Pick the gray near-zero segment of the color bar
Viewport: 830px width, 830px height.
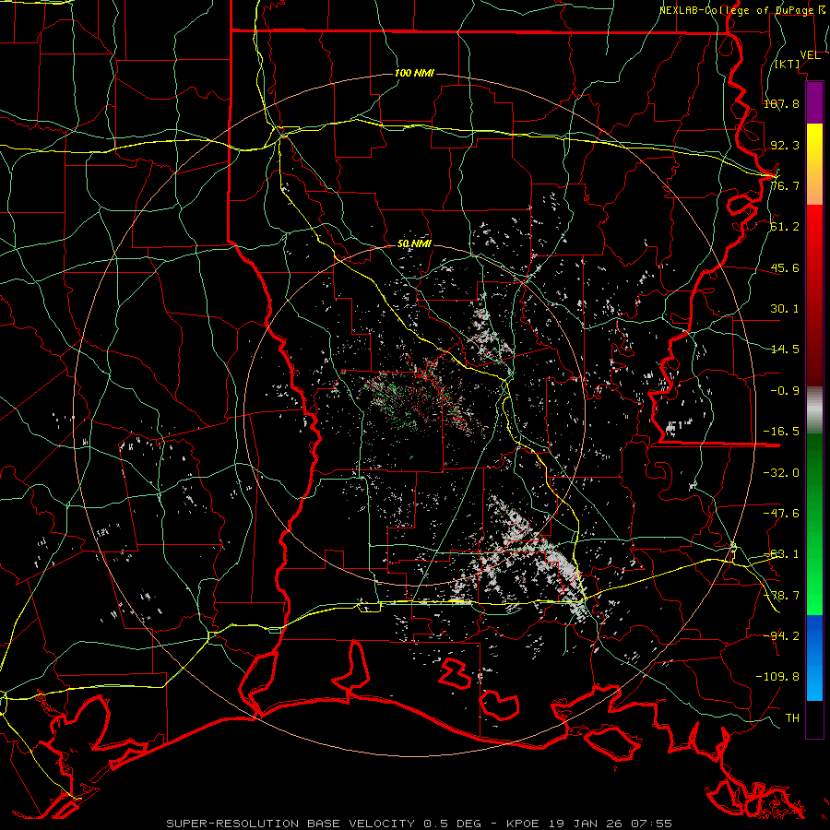(814, 410)
